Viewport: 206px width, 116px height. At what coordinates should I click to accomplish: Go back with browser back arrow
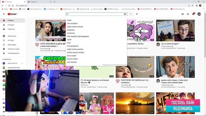(2, 5)
